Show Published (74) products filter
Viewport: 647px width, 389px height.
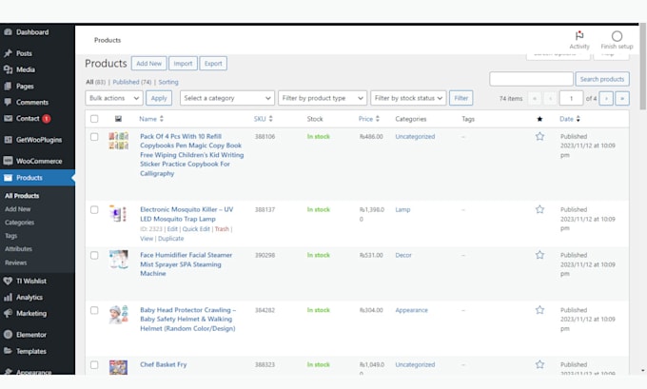132,82
